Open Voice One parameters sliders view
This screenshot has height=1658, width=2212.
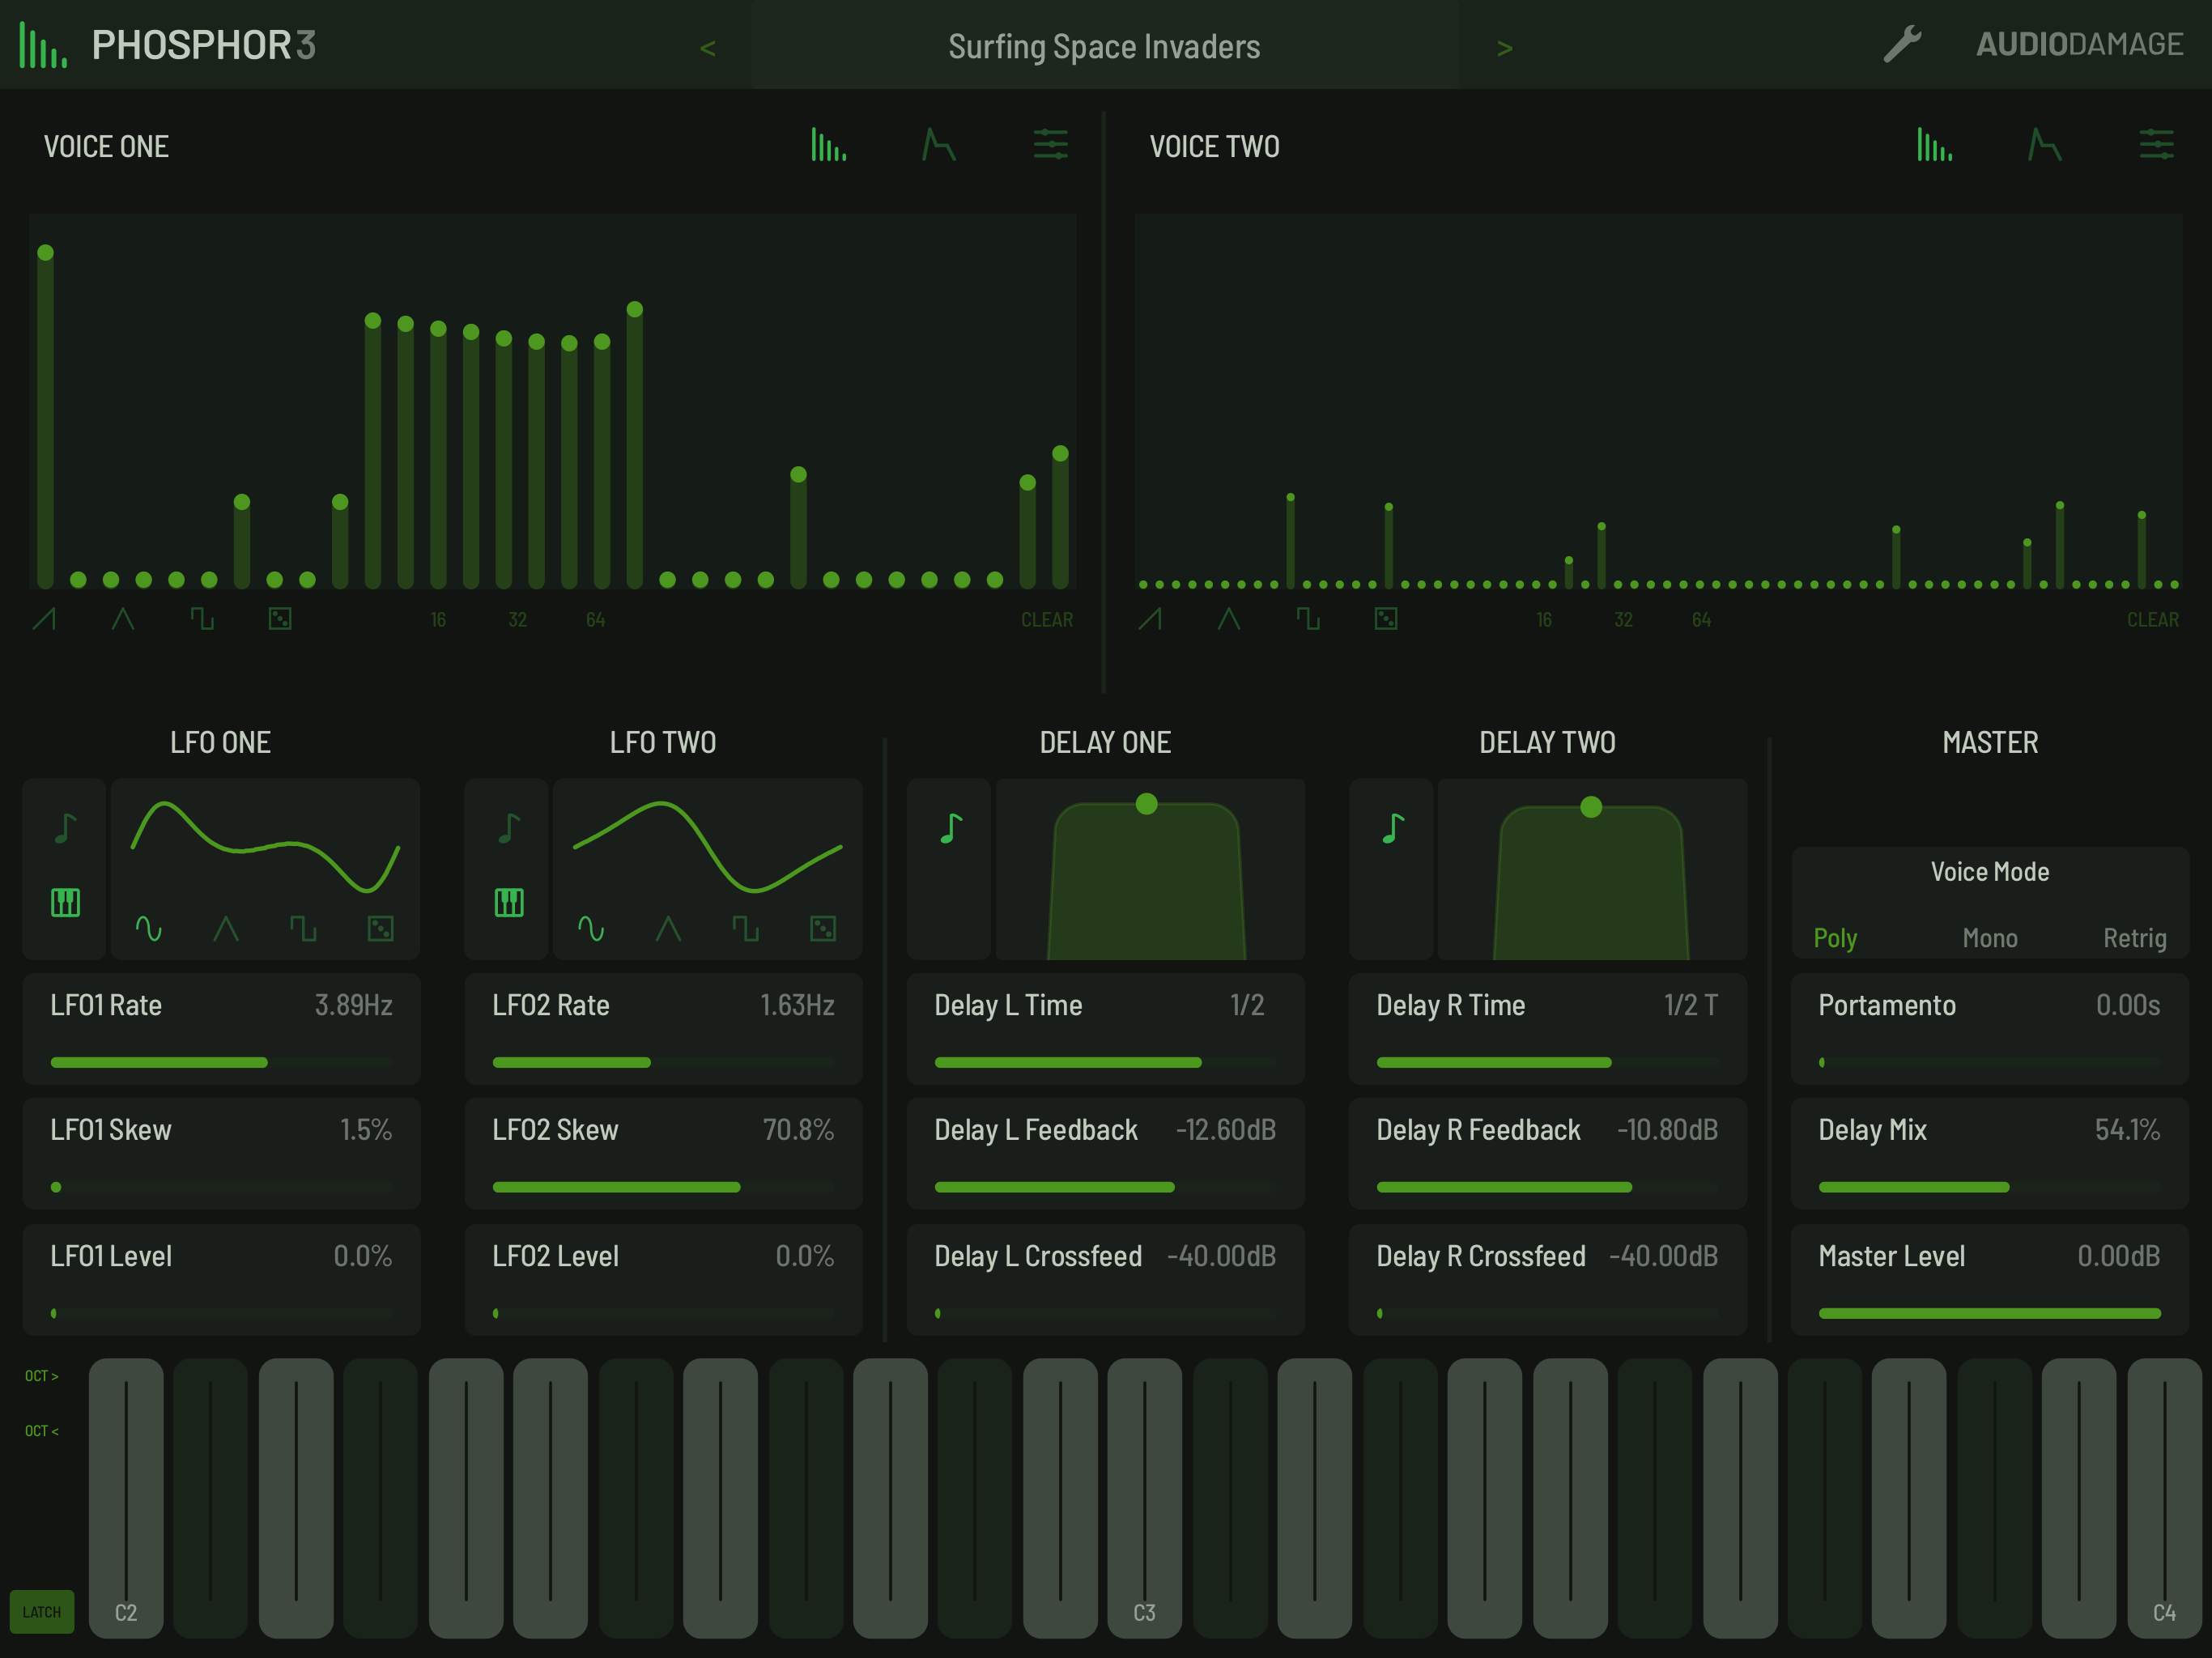coord(1050,146)
